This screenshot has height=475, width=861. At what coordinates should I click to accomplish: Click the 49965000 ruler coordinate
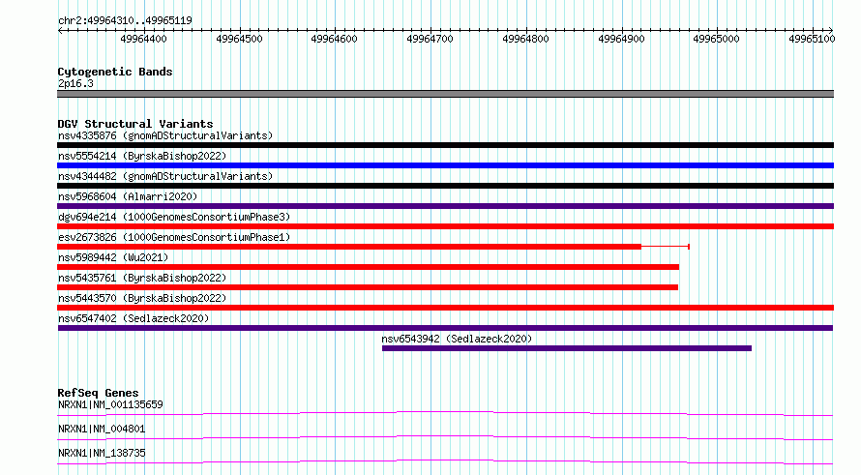coord(716,39)
